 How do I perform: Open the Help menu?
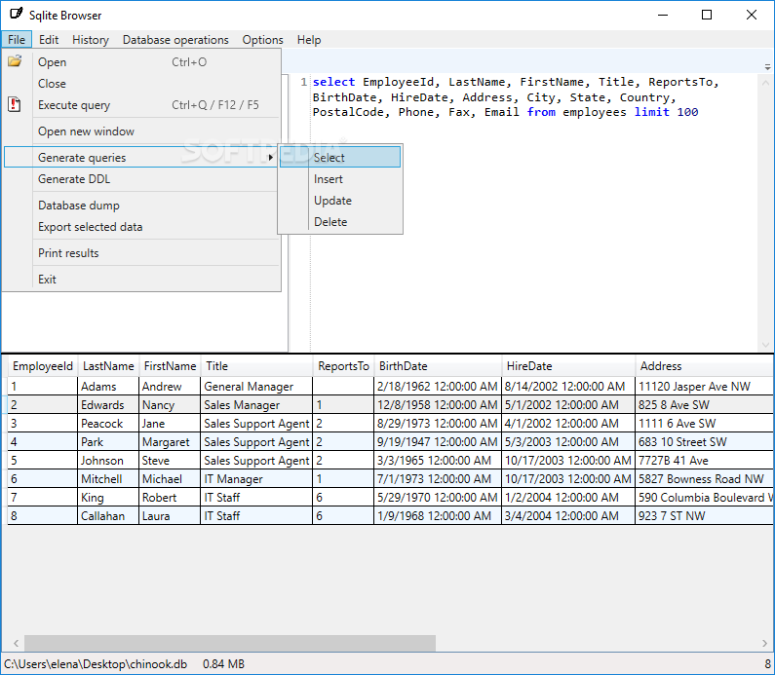pos(309,40)
